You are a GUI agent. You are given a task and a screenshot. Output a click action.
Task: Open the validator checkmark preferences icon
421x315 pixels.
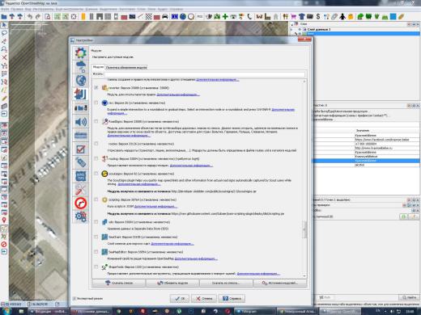(81, 149)
